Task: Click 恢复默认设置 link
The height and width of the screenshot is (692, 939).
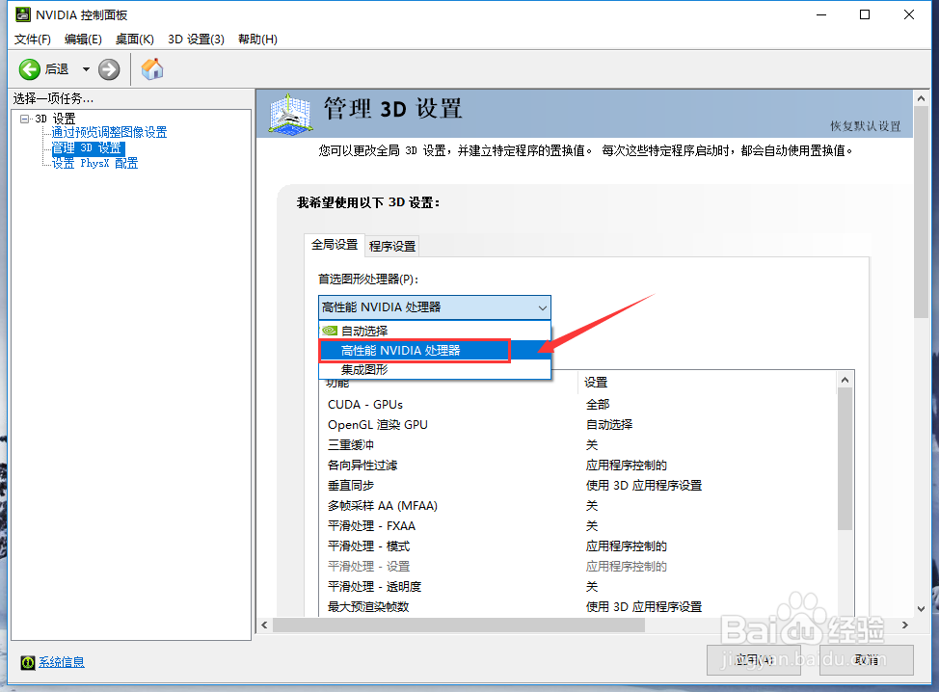Action: tap(865, 125)
